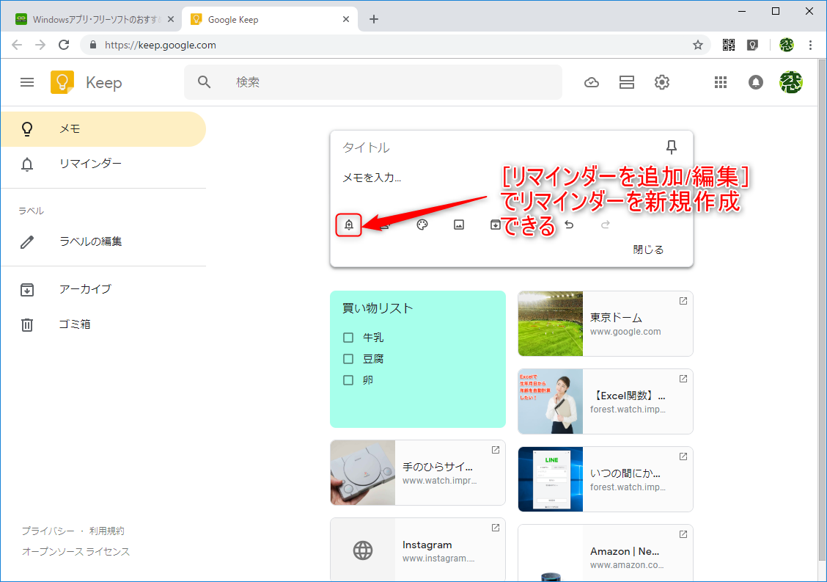This screenshot has width=827, height=582.
Task: Open the add image icon on the note toolbar
Action: pos(459,225)
